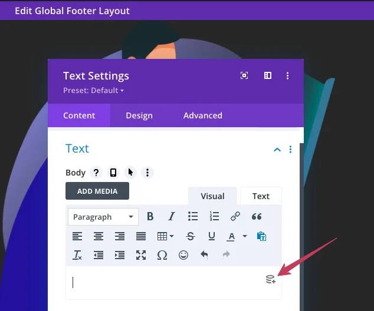374x311 pixels.
Task: Insert a bulleted list
Action: coord(193,216)
